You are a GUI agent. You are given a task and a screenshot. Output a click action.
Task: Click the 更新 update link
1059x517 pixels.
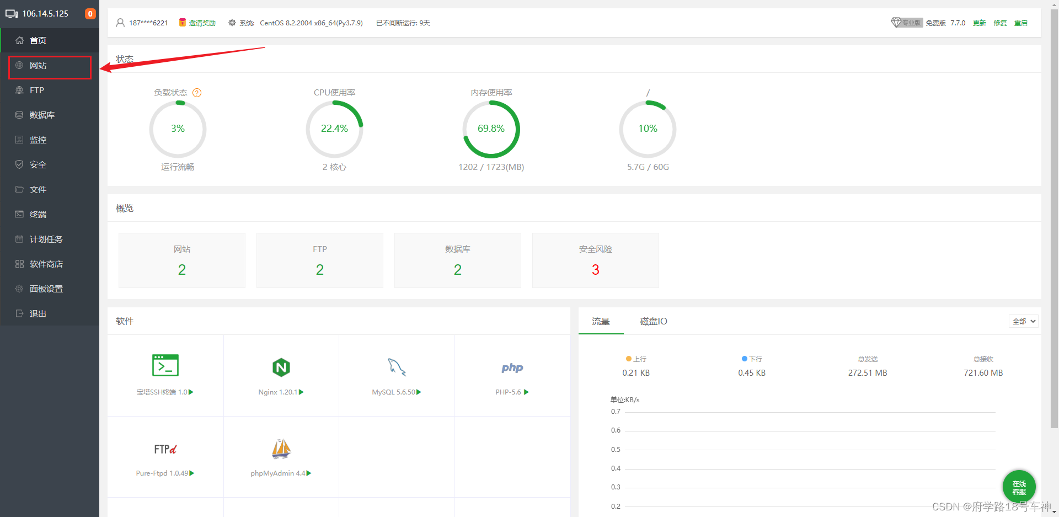click(x=980, y=23)
